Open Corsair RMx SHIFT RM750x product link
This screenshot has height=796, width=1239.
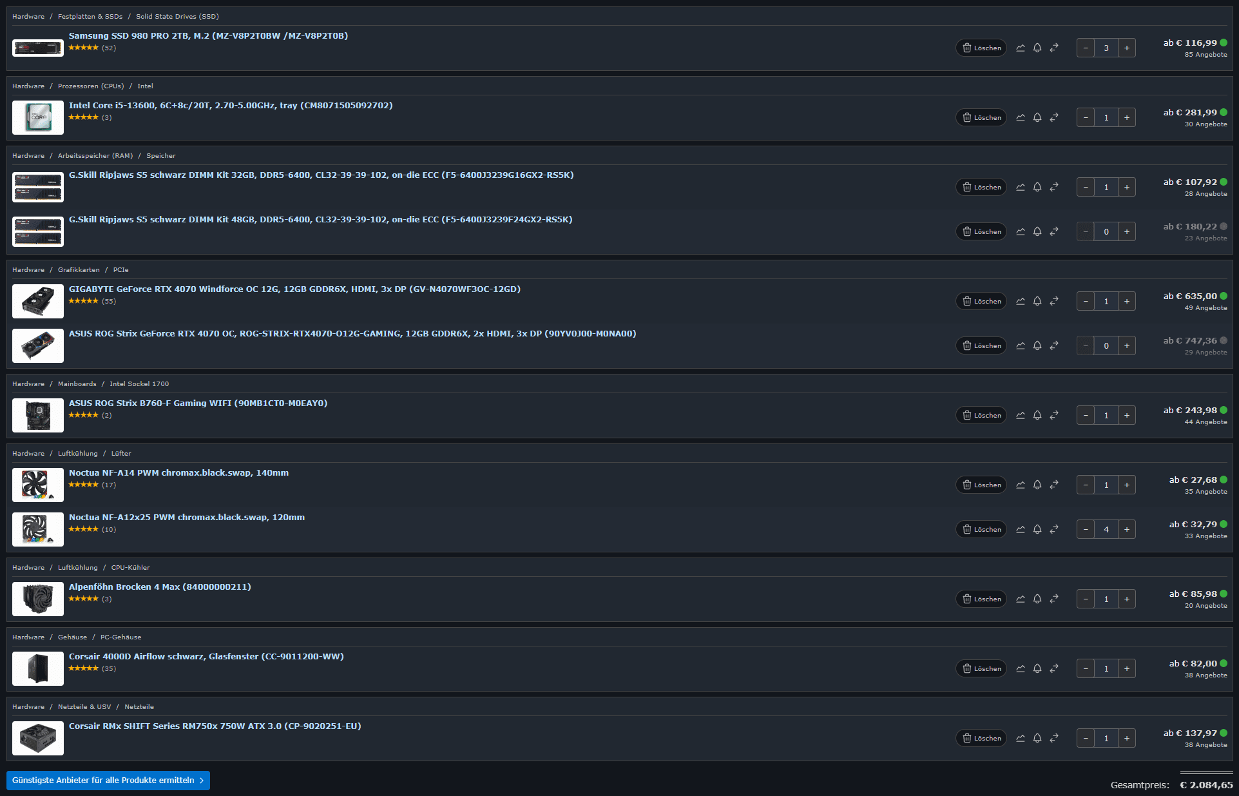pos(215,726)
